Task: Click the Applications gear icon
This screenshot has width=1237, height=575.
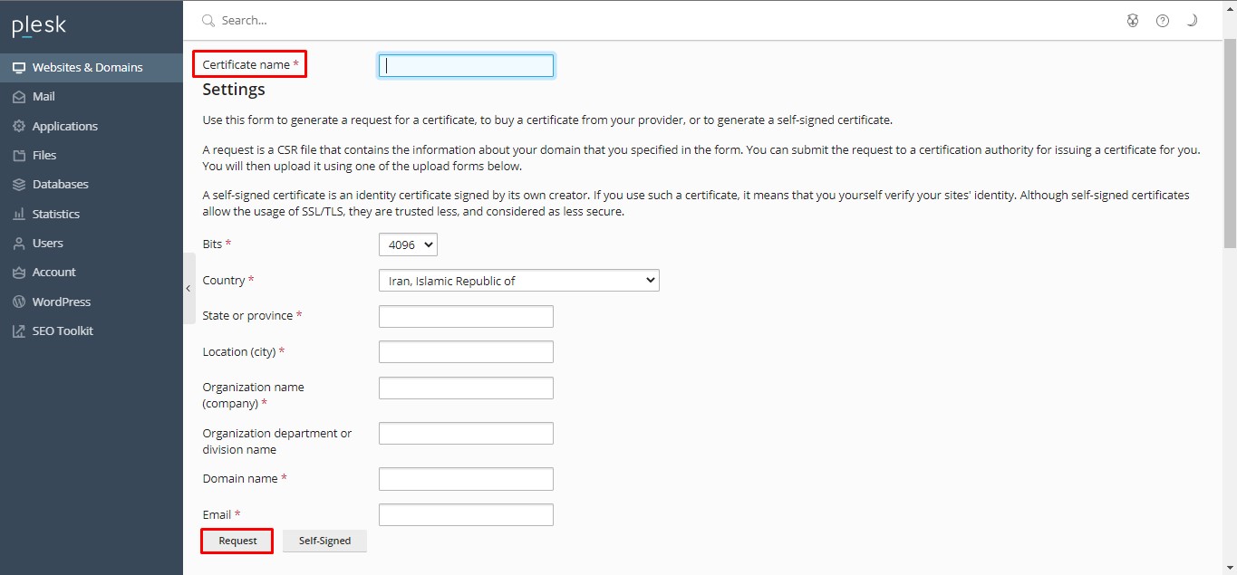Action: pyautogui.click(x=18, y=127)
